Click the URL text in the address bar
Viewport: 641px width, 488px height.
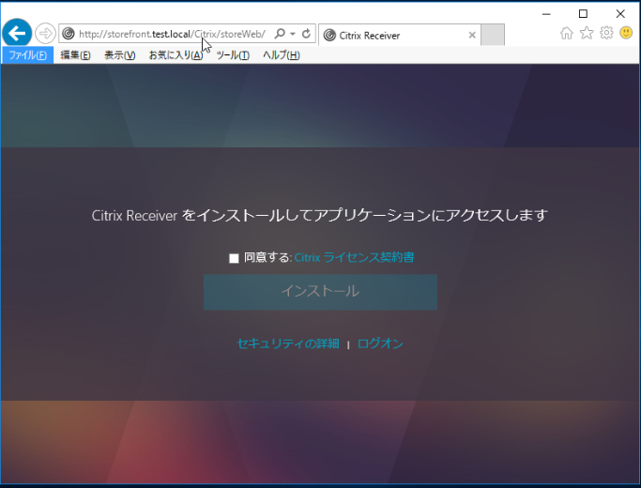(x=172, y=34)
